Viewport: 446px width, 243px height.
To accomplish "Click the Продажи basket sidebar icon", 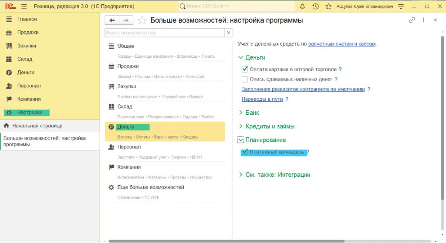I will click(x=9, y=32).
